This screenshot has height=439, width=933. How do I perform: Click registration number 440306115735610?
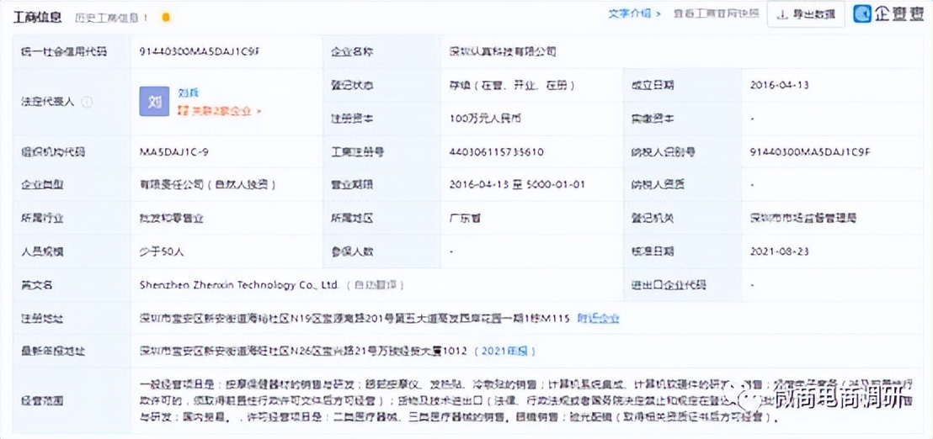click(x=497, y=152)
